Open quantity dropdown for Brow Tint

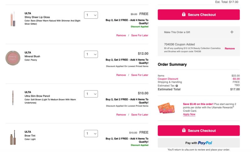click(91, 134)
